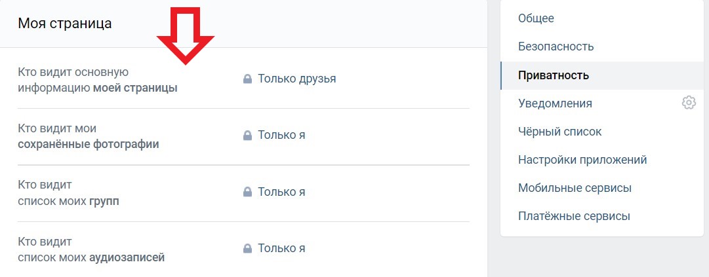
Task: Click lock icon for saved photos privacy
Action: click(x=247, y=136)
